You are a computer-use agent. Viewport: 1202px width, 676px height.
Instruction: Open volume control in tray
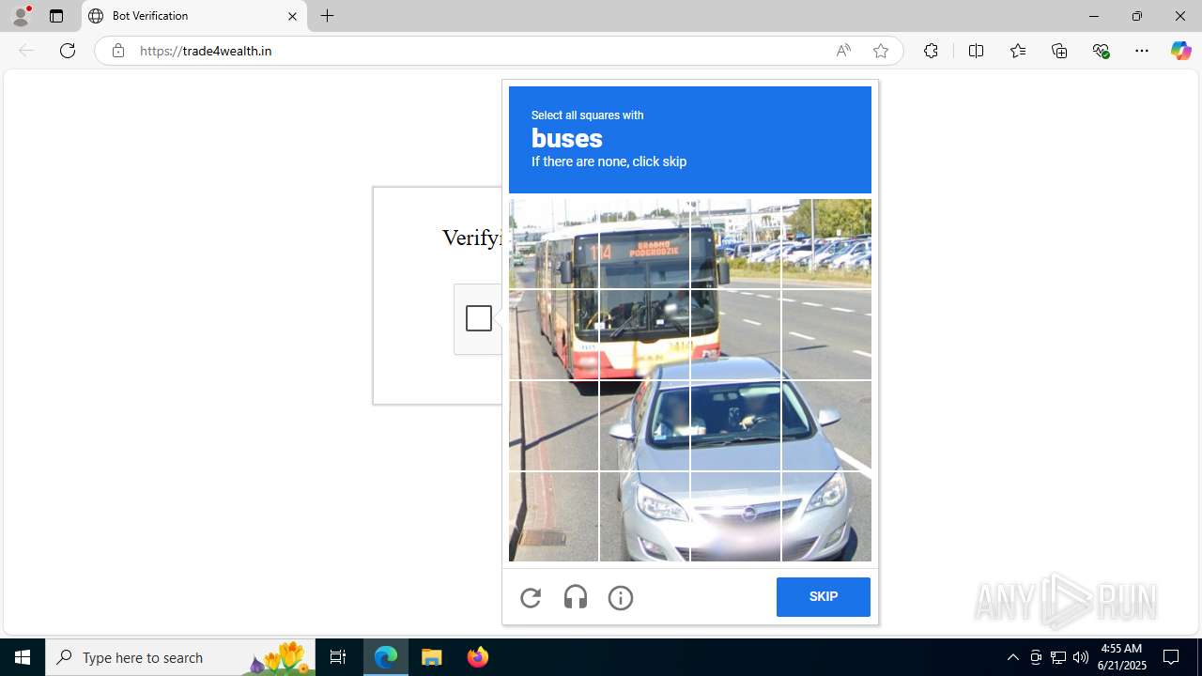pos(1081,657)
